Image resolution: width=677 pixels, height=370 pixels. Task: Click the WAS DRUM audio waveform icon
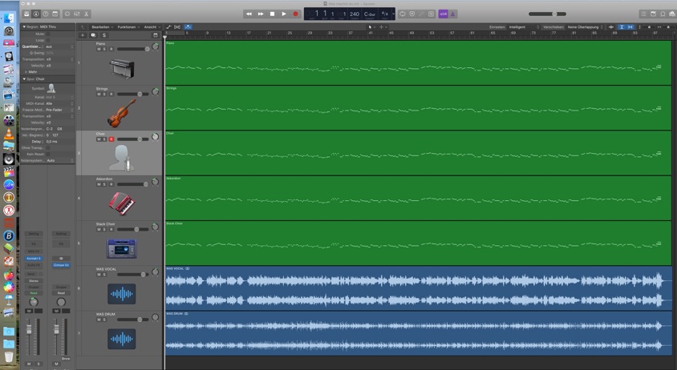tap(122, 339)
